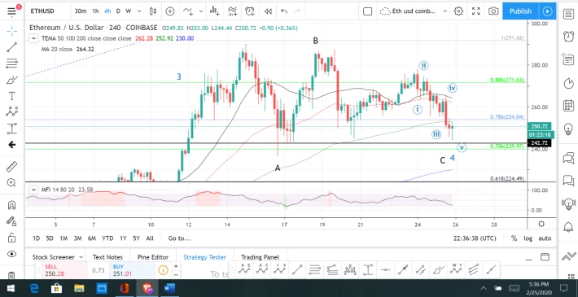Screen dimensions: 578x297
Task: Open chart scale settings gear at bottom right
Action: tap(541, 224)
